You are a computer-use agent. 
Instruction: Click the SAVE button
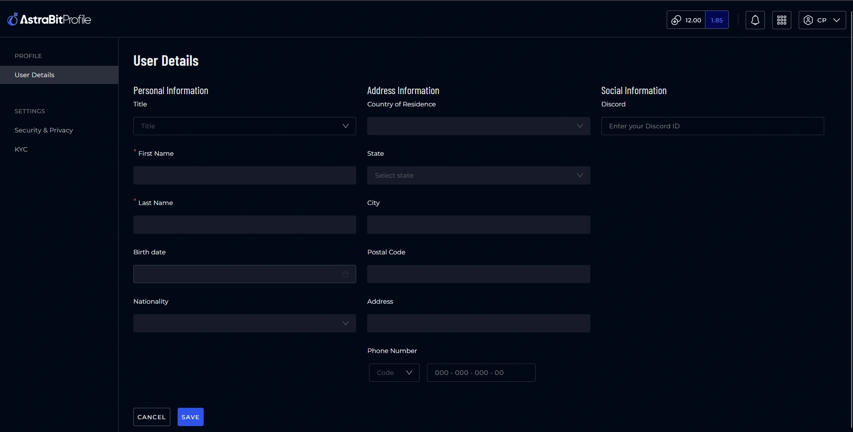click(190, 417)
